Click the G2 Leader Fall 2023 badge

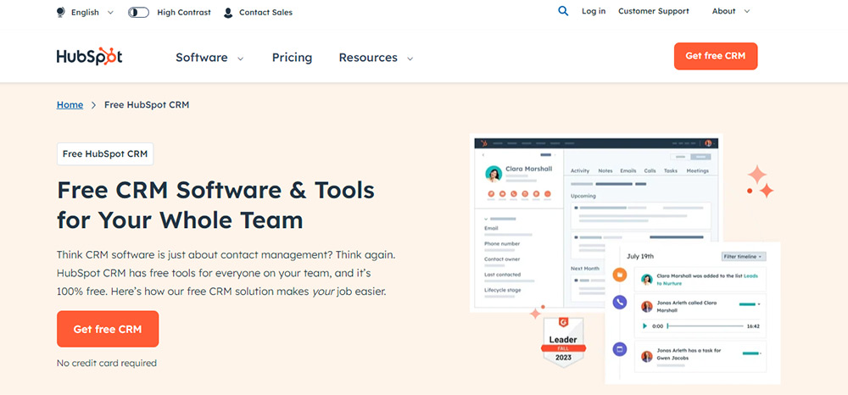tap(563, 342)
